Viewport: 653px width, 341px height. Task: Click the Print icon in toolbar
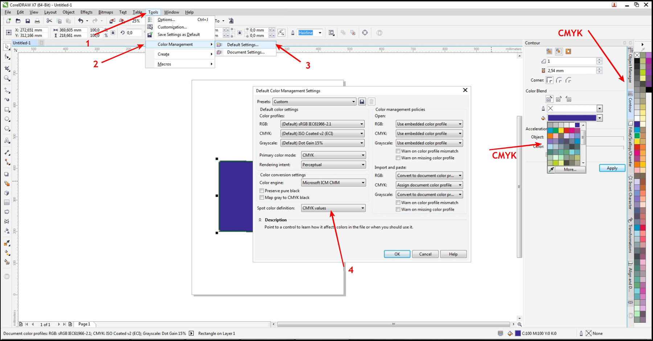tap(37, 21)
